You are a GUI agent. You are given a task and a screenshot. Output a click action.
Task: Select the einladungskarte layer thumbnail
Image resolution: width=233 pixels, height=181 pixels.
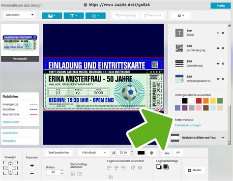click(179, 79)
